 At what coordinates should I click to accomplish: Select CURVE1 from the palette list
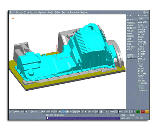click(x=141, y=30)
